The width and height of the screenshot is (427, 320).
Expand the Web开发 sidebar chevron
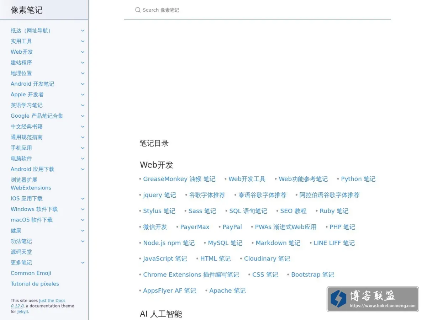(83, 52)
